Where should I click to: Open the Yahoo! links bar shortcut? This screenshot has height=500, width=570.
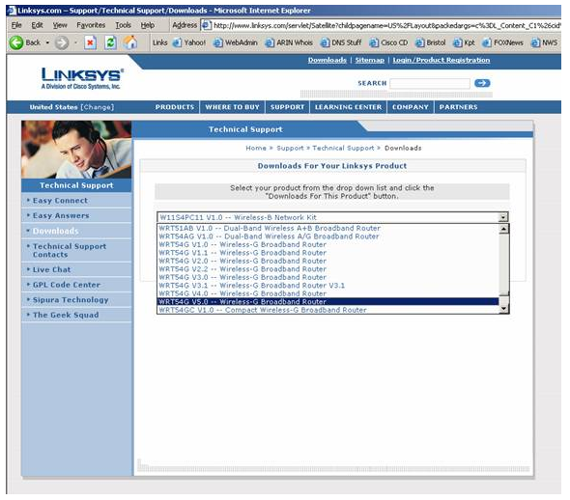[189, 42]
